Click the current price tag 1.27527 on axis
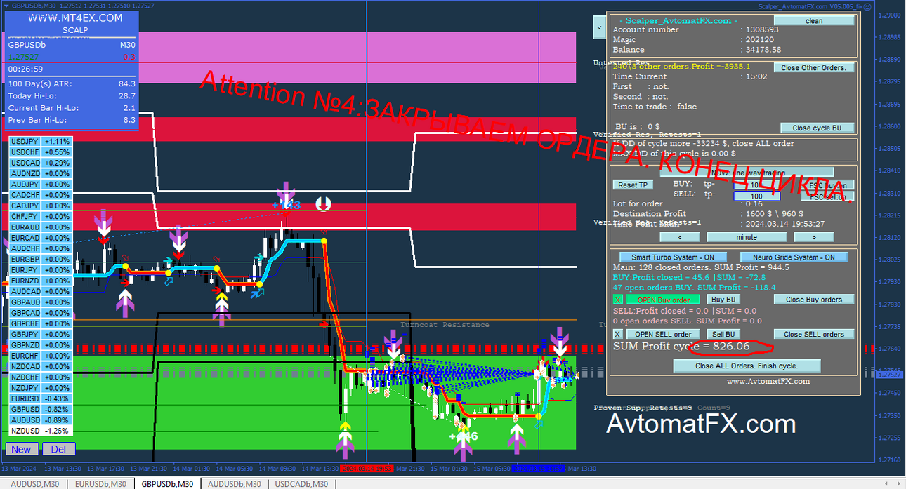 click(889, 375)
